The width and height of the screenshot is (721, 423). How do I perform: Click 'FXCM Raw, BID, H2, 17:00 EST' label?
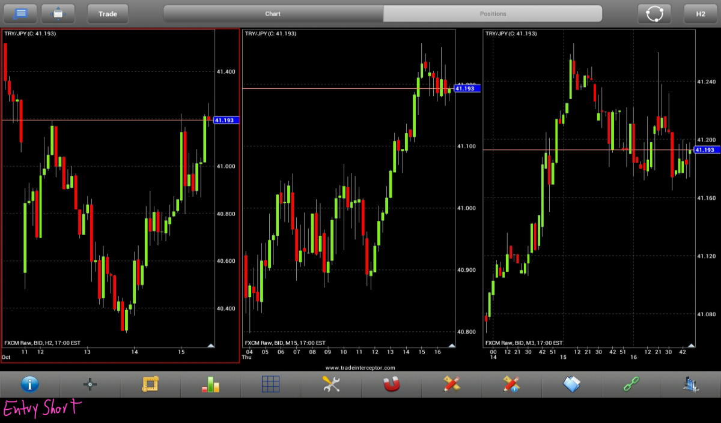(x=42, y=343)
